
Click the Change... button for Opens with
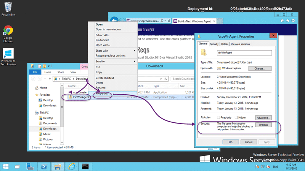click(x=260, y=68)
